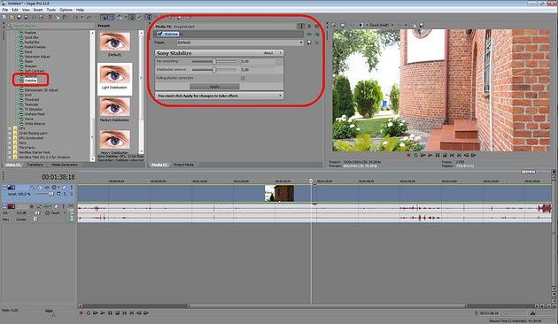
Task: Click the 00:01:38;18 timecode display
Action: click(58, 177)
